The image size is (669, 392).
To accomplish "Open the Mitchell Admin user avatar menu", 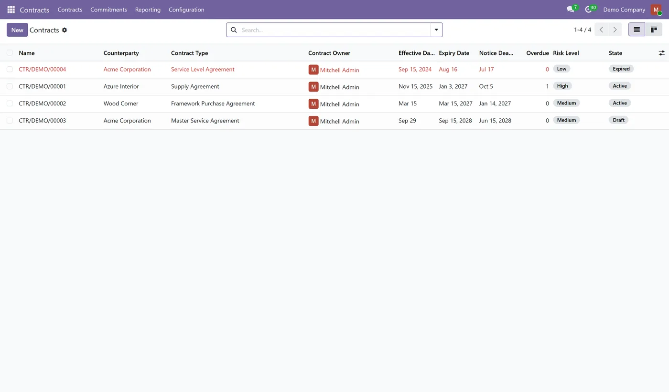I will point(656,10).
